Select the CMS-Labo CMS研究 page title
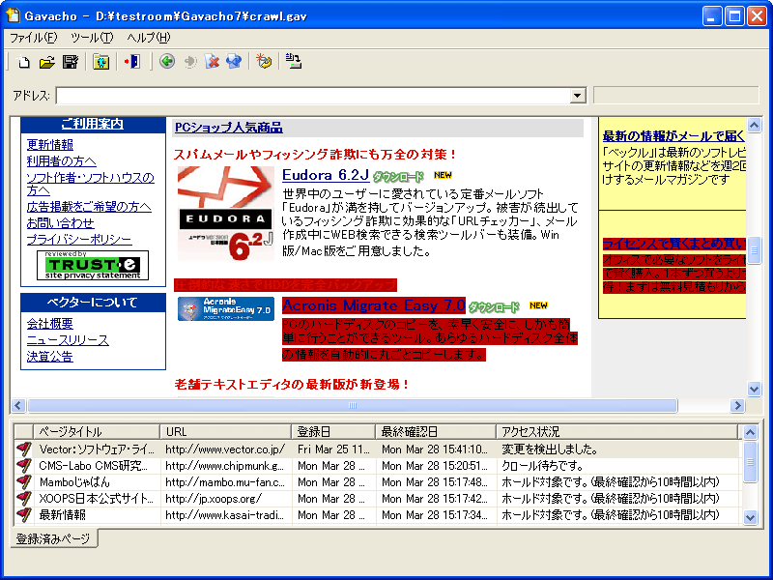The width and height of the screenshot is (773, 580). pyautogui.click(x=93, y=466)
